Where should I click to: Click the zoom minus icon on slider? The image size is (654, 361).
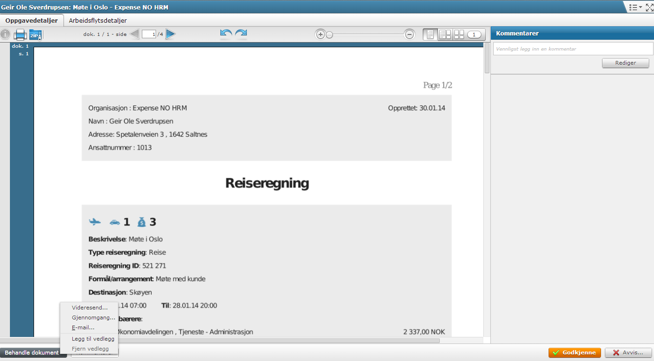click(x=410, y=34)
